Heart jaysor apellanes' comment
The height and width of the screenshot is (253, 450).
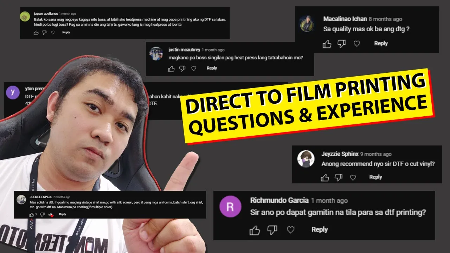(53, 32)
